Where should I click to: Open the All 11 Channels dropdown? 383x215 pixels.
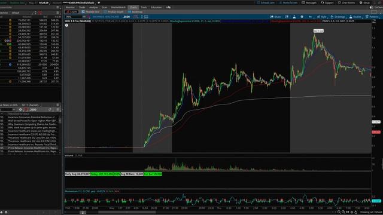(x=32, y=105)
